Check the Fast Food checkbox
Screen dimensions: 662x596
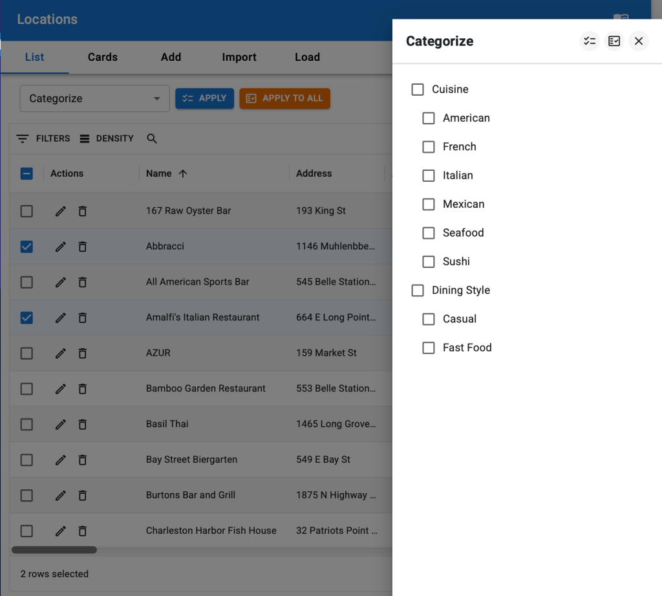click(429, 348)
